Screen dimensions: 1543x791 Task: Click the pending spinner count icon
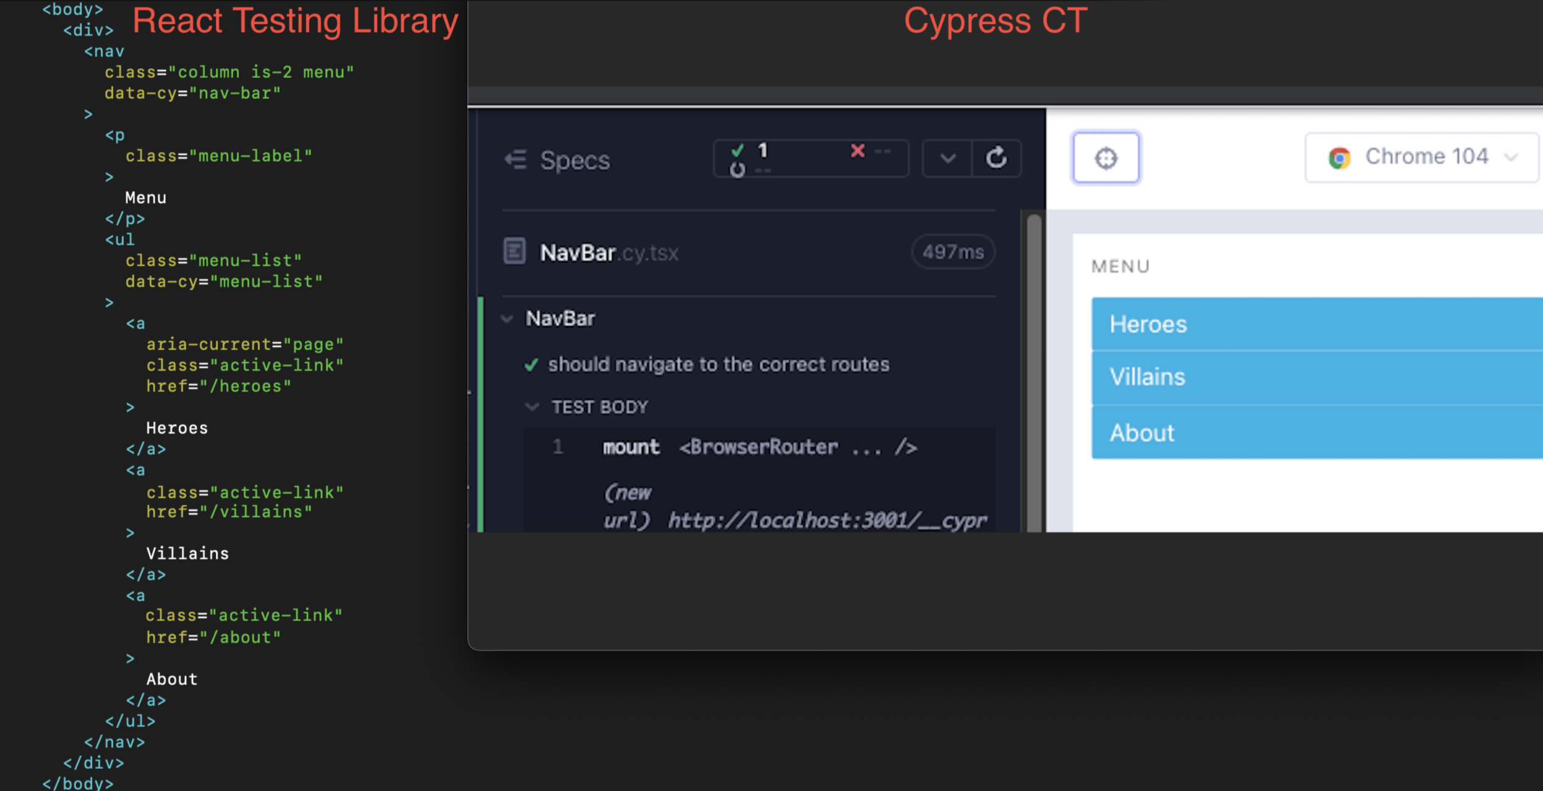click(x=738, y=169)
